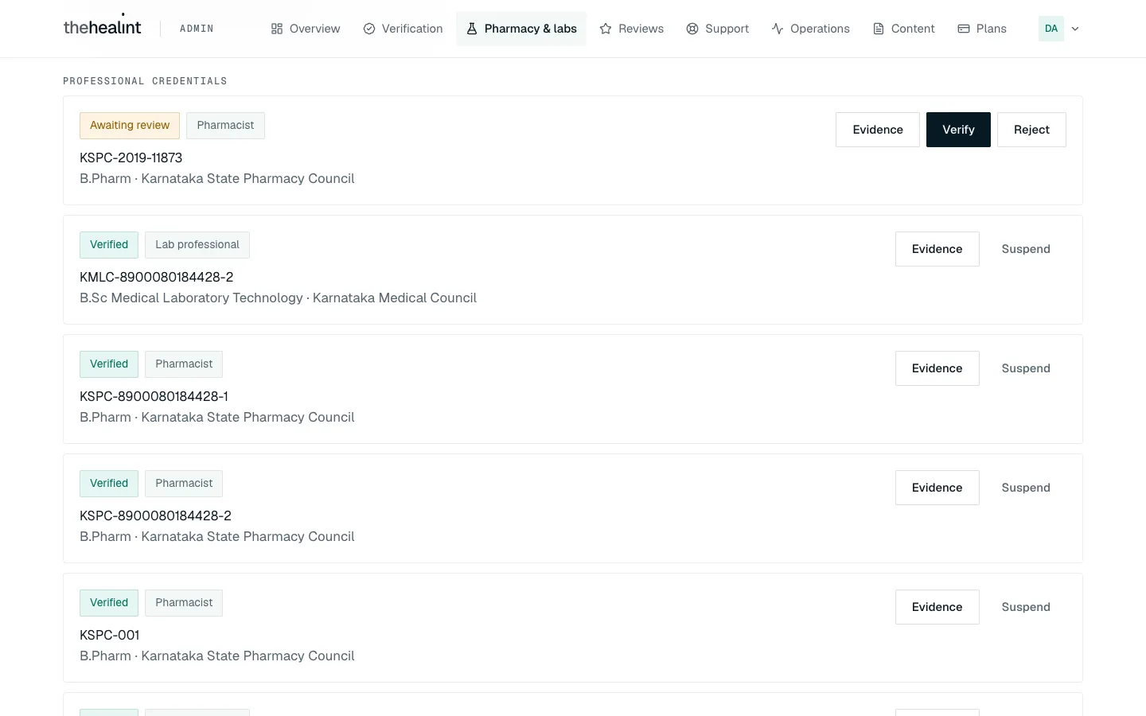Click the Content document icon
Viewport: 1146px width, 716px height.
tap(879, 29)
